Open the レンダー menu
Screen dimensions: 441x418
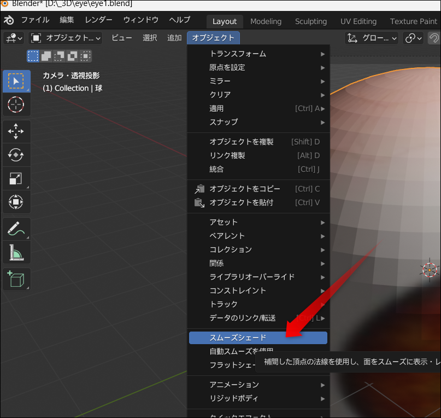point(98,20)
